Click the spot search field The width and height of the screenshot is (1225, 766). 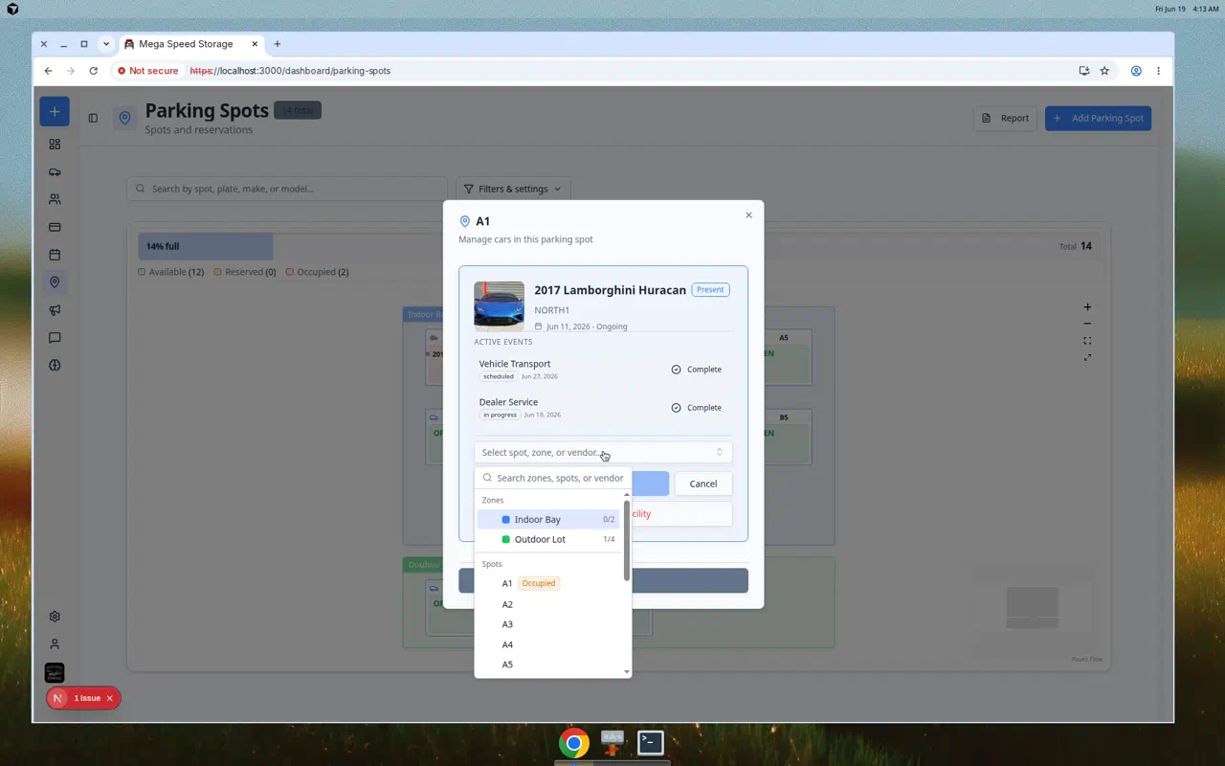tap(287, 189)
